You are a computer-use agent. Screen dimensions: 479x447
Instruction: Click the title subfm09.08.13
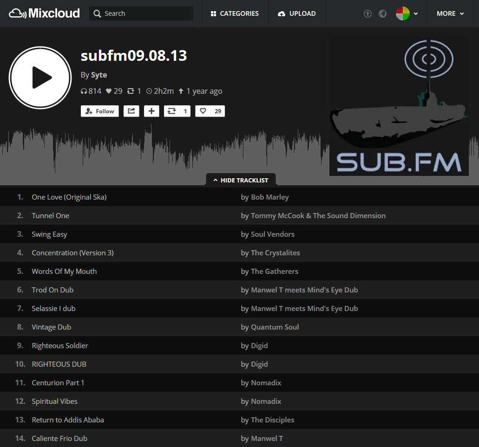click(133, 56)
